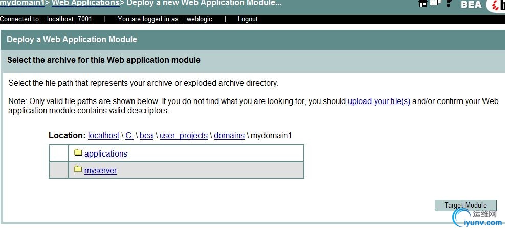Click 'Deploy a new Web Application Module...' breadcrumb text

(204, 3)
